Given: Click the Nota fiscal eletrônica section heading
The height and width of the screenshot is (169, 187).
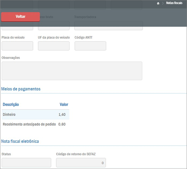Looking at the screenshot, I should coord(20,141).
